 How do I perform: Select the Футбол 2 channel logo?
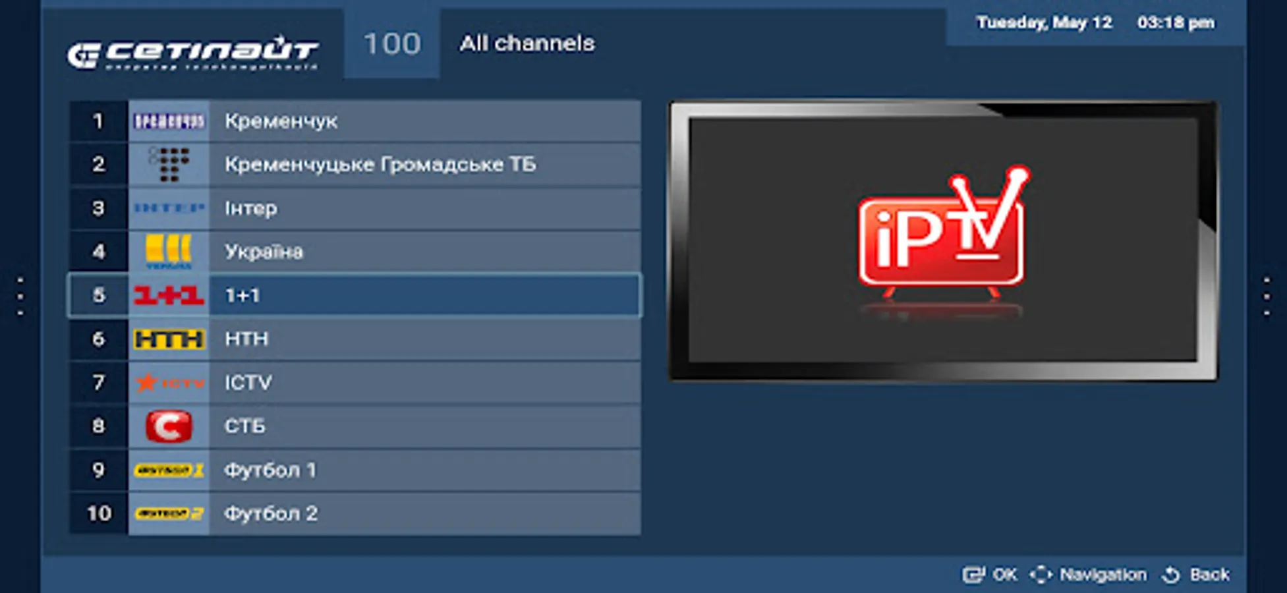click(169, 513)
